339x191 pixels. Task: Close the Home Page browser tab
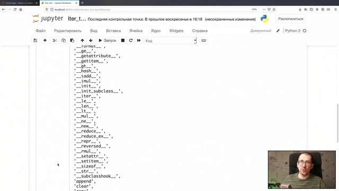click(37, 3)
